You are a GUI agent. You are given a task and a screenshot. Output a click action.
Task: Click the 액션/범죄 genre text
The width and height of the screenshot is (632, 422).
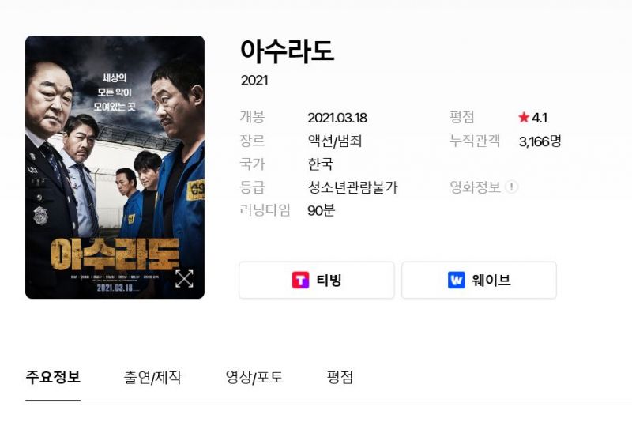tap(334, 141)
